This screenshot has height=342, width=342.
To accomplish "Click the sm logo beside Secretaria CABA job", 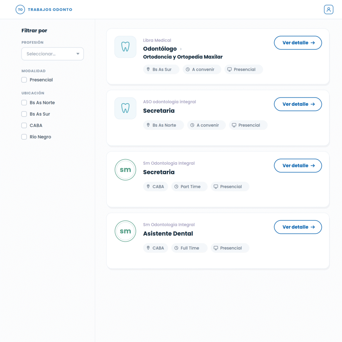I will pos(126,170).
